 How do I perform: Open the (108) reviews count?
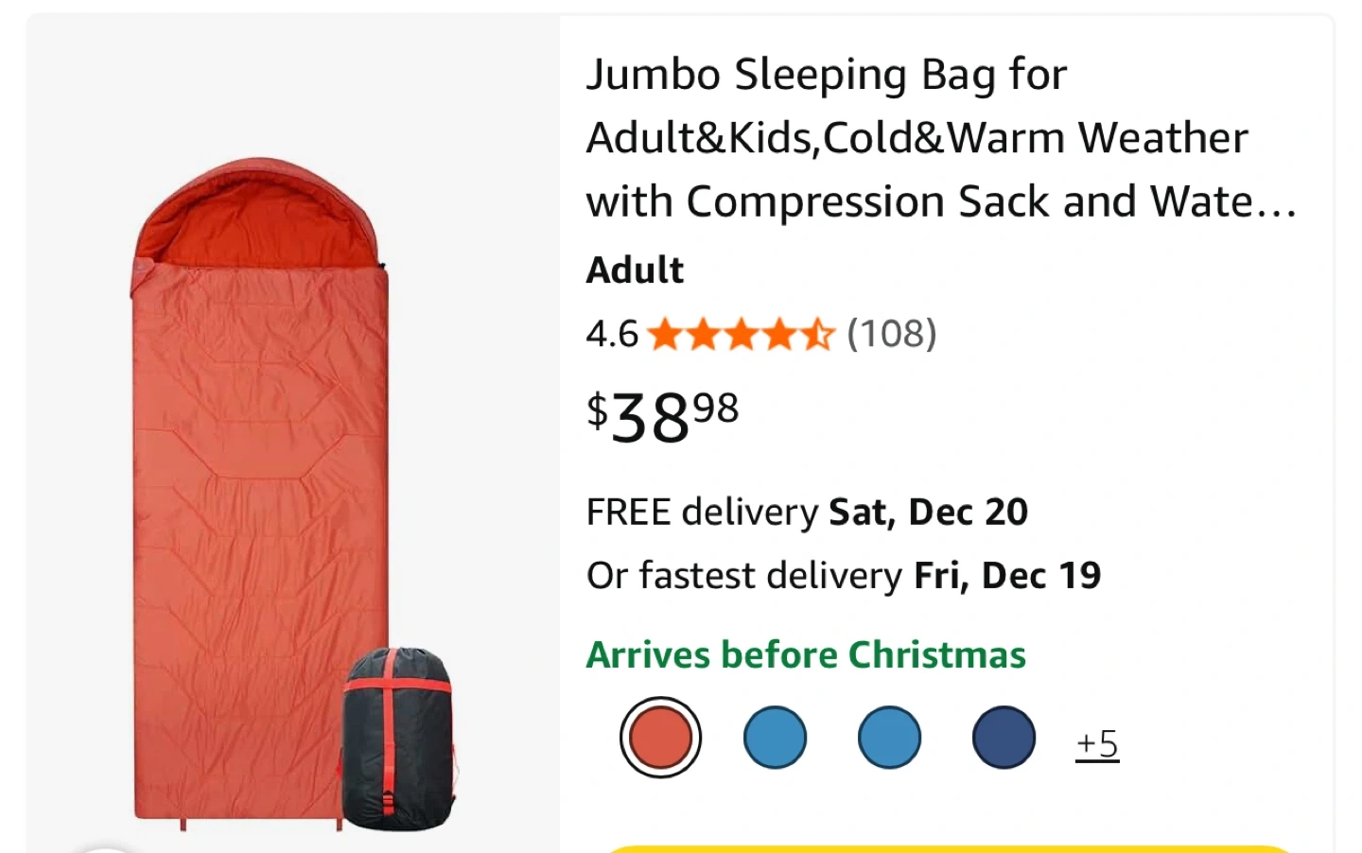892,334
